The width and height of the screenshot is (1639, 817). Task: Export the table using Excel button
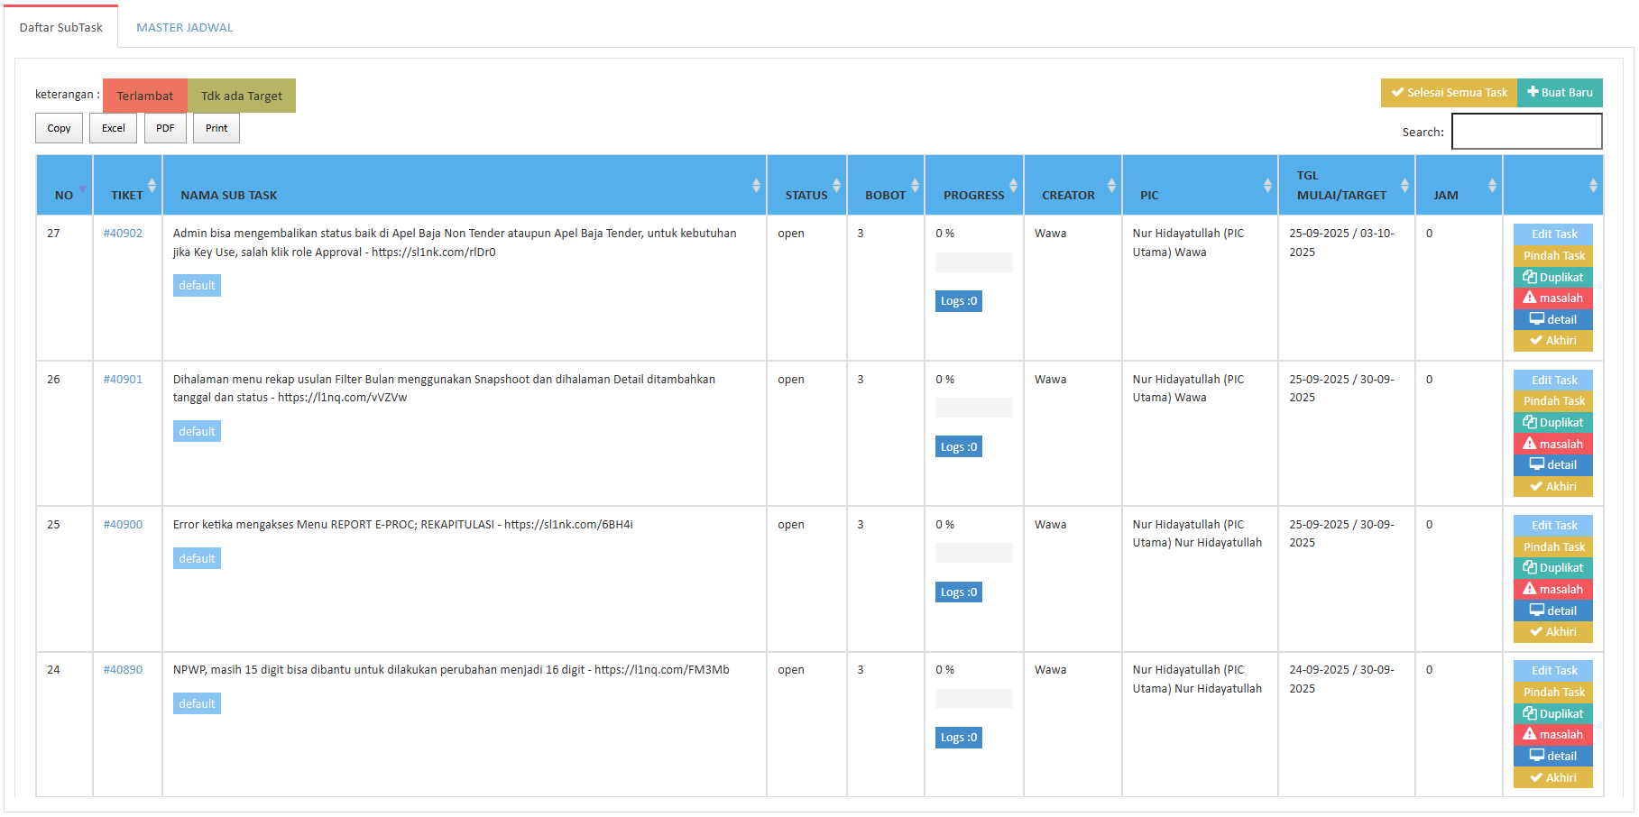[114, 128]
